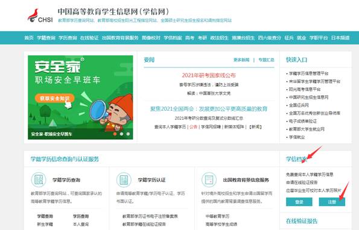Image resolution: width=359 pixels, height=230 pixels.
Task: Open 全国征兵网 quick link
Action: (x=299, y=105)
